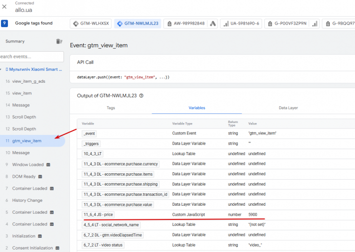
Task: Switch to the Variables tab
Action: coord(197,108)
